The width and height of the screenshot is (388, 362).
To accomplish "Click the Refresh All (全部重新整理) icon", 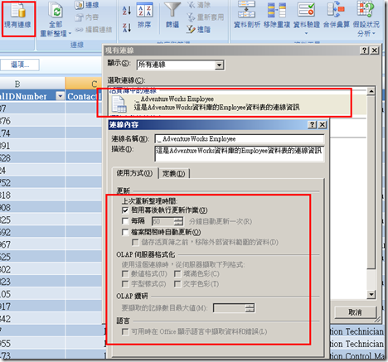I will click(x=56, y=12).
